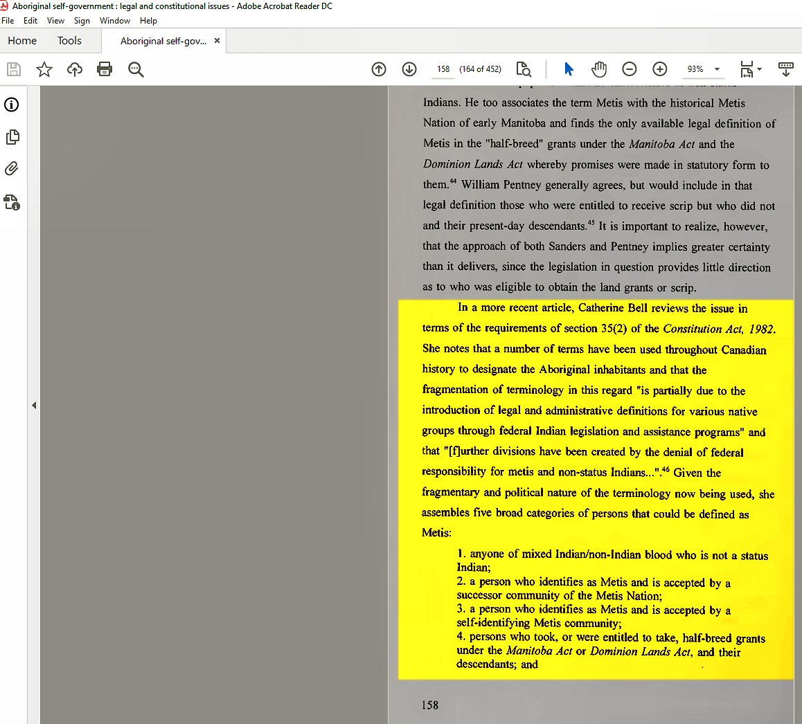This screenshot has width=802, height=724.
Task: Zoom in with plus button
Action: click(x=660, y=69)
